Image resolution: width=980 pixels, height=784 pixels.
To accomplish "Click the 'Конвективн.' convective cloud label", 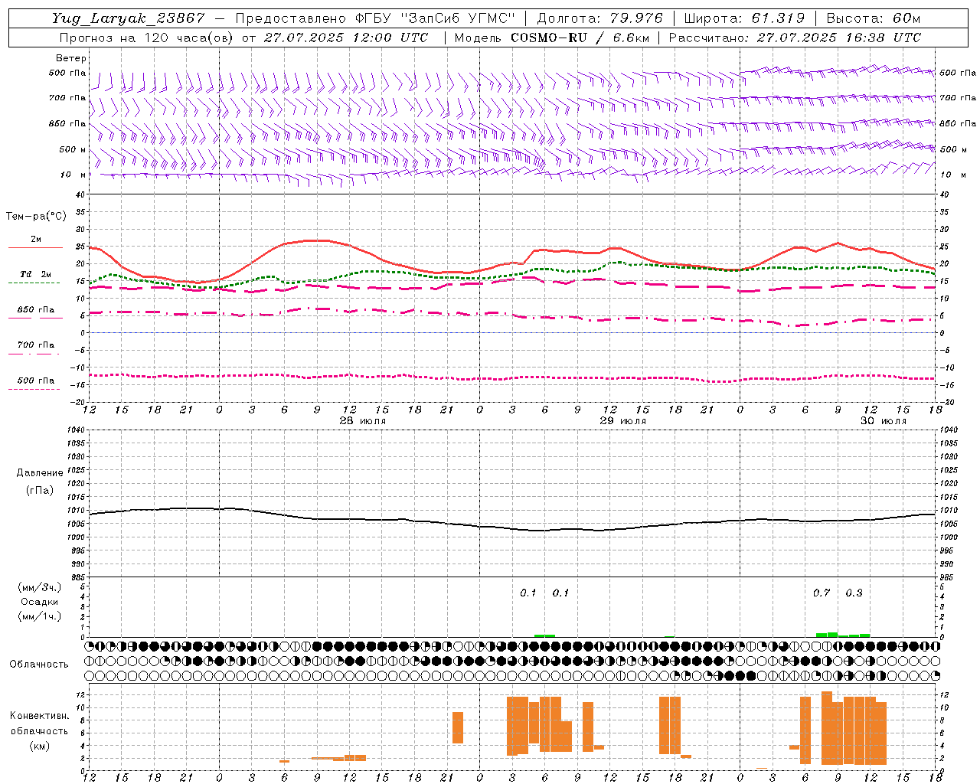I will 40,716.
